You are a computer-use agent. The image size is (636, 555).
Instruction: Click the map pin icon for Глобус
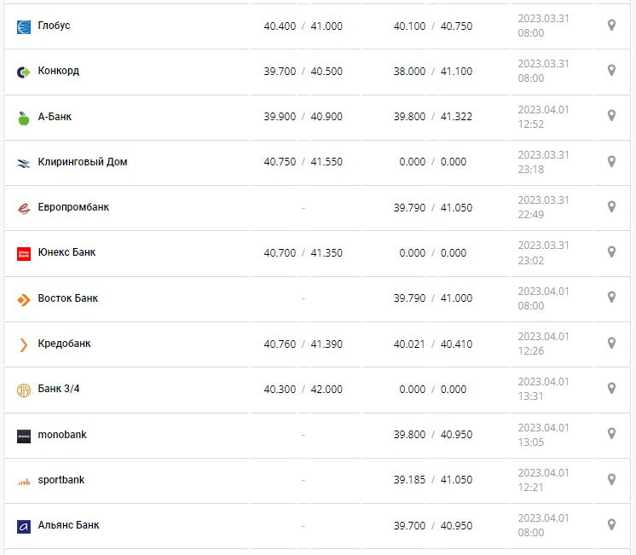[611, 26]
